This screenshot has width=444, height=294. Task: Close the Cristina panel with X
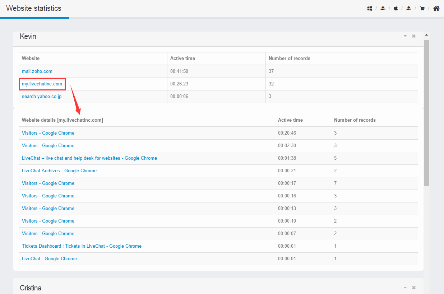coord(414,288)
